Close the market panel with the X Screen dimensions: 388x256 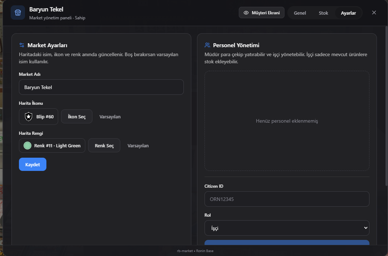click(x=374, y=13)
